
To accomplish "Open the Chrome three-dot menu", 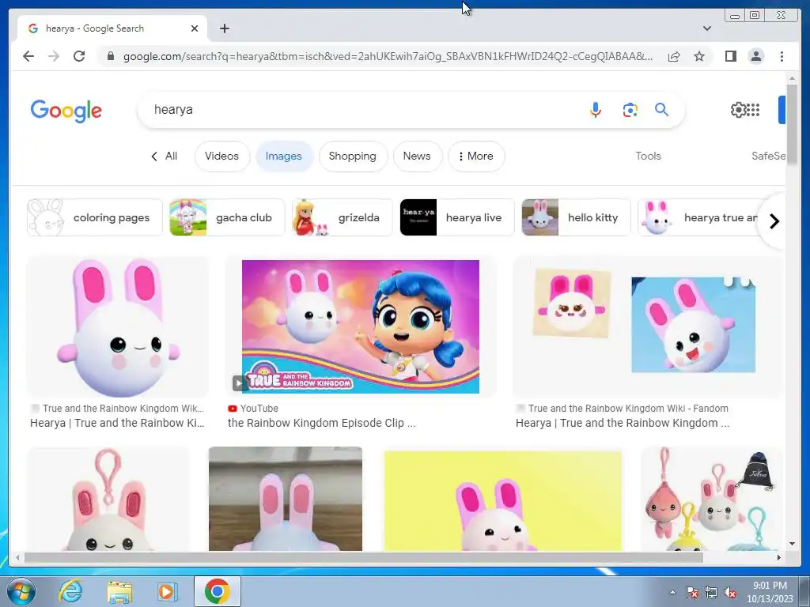I will 782,56.
